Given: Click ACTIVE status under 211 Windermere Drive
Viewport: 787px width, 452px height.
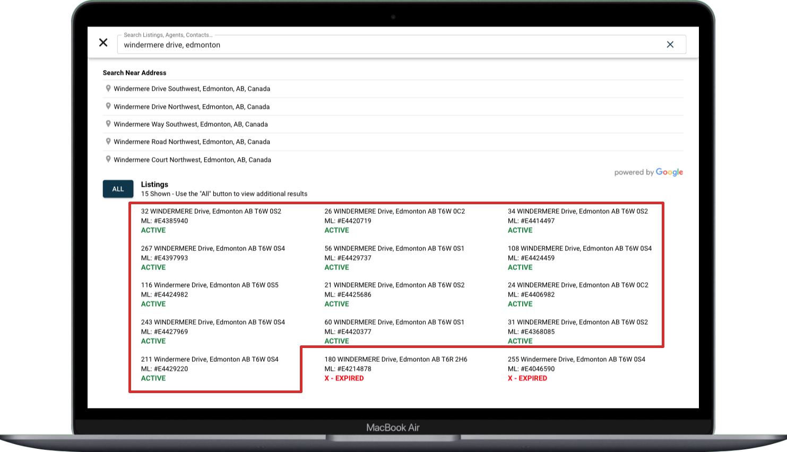Looking at the screenshot, I should [153, 378].
